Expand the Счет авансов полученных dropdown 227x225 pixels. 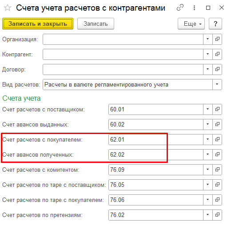(208, 154)
